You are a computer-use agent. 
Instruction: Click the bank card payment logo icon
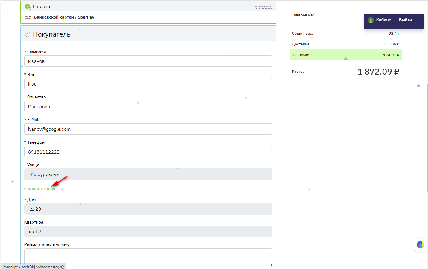(28, 17)
